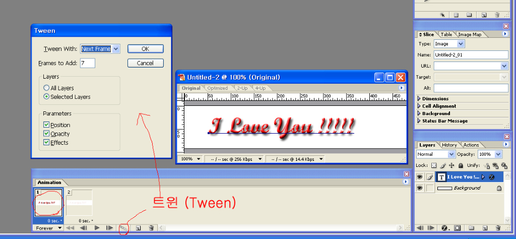Select animation frame 2 thumbnail
The height and width of the screenshot is (239, 516).
tap(79, 203)
